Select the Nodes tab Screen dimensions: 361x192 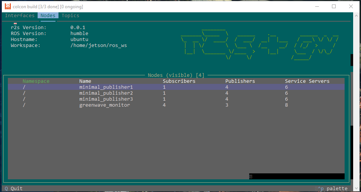(48, 16)
